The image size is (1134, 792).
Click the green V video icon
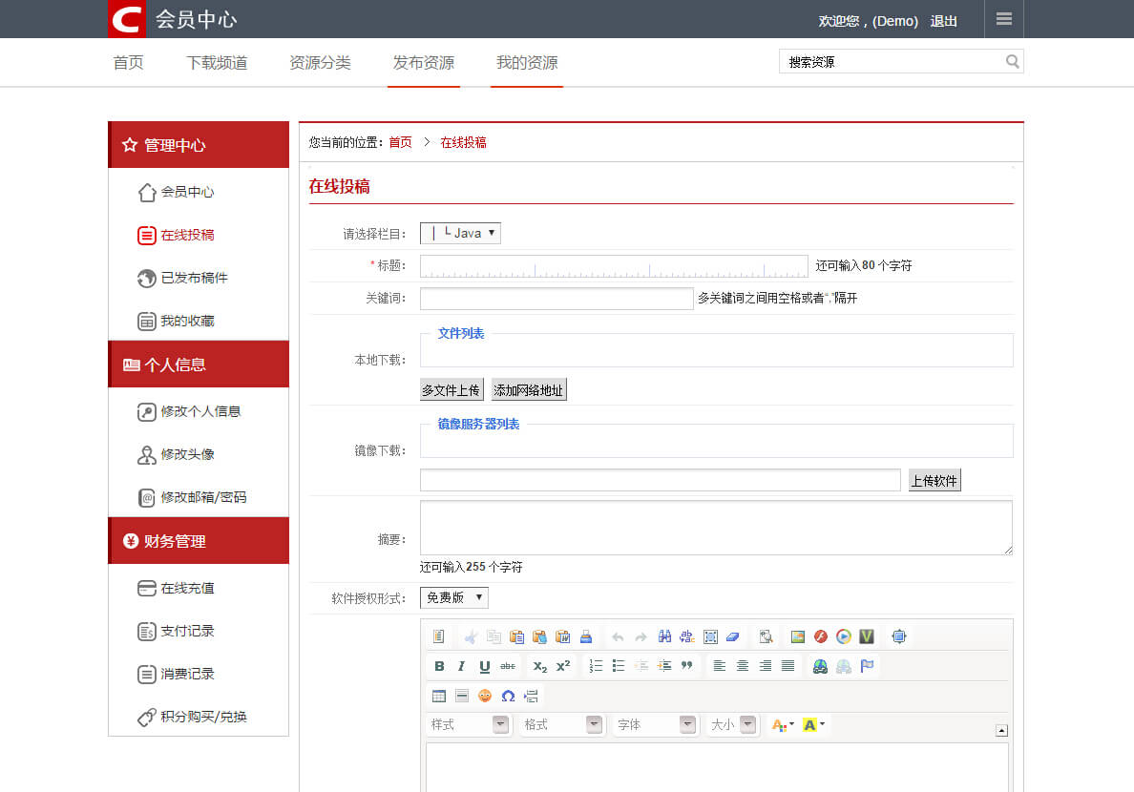867,636
